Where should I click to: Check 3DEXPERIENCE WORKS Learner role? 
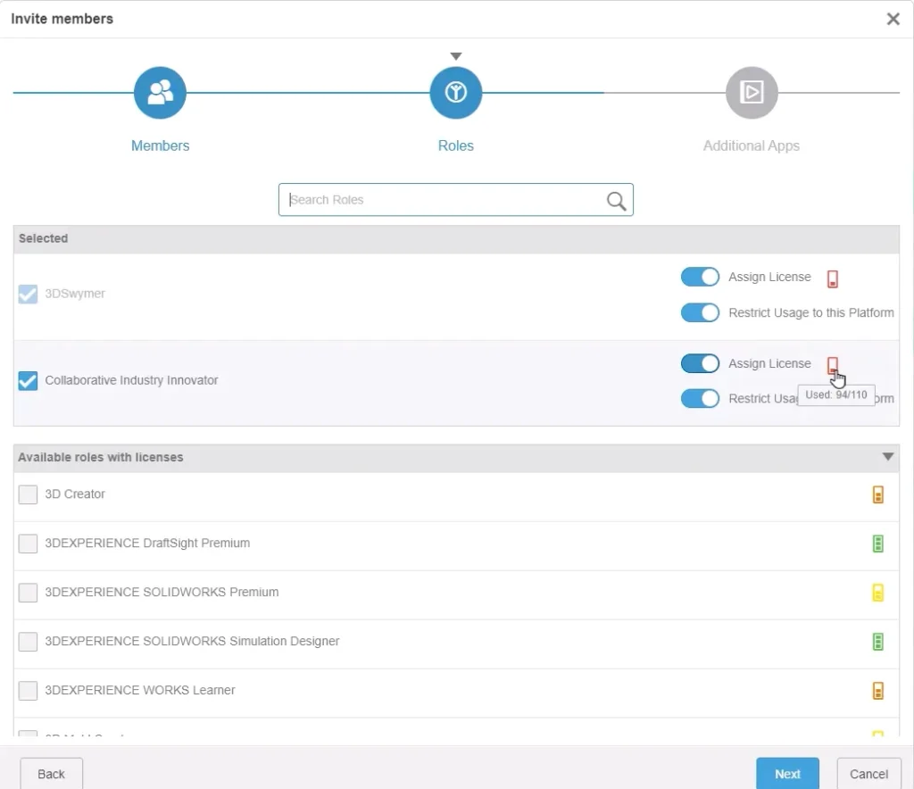coord(28,690)
